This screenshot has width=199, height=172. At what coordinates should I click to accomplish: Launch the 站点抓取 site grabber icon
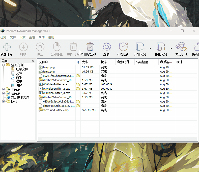[181, 47]
